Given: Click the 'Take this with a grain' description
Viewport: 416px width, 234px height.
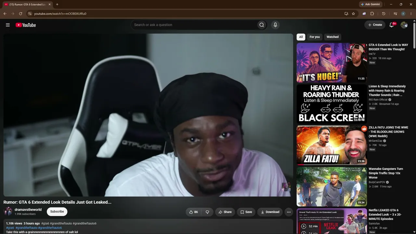Looking at the screenshot, I should tap(42, 232).
